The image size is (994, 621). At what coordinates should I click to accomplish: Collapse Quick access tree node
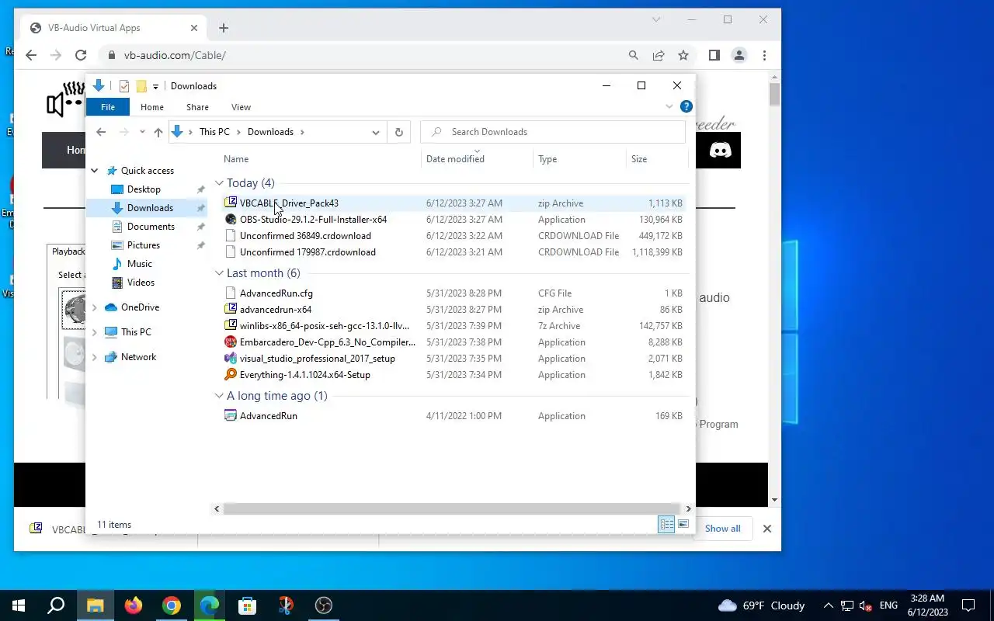coord(95,171)
